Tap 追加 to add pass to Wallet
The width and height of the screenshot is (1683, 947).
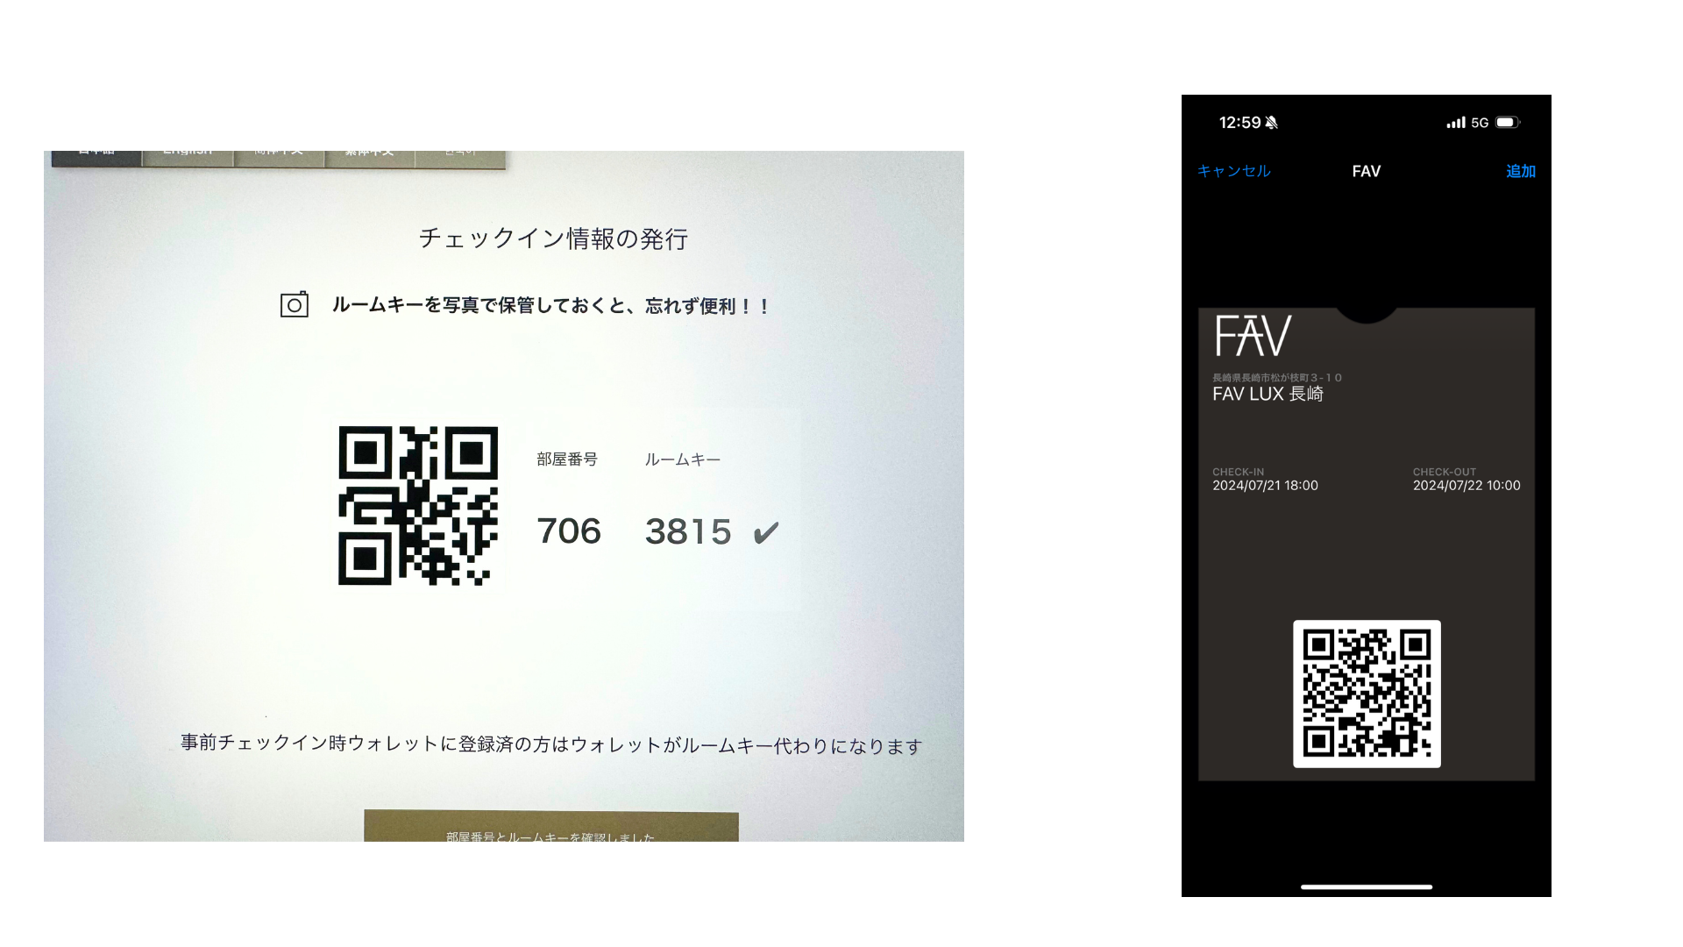pos(1520,171)
